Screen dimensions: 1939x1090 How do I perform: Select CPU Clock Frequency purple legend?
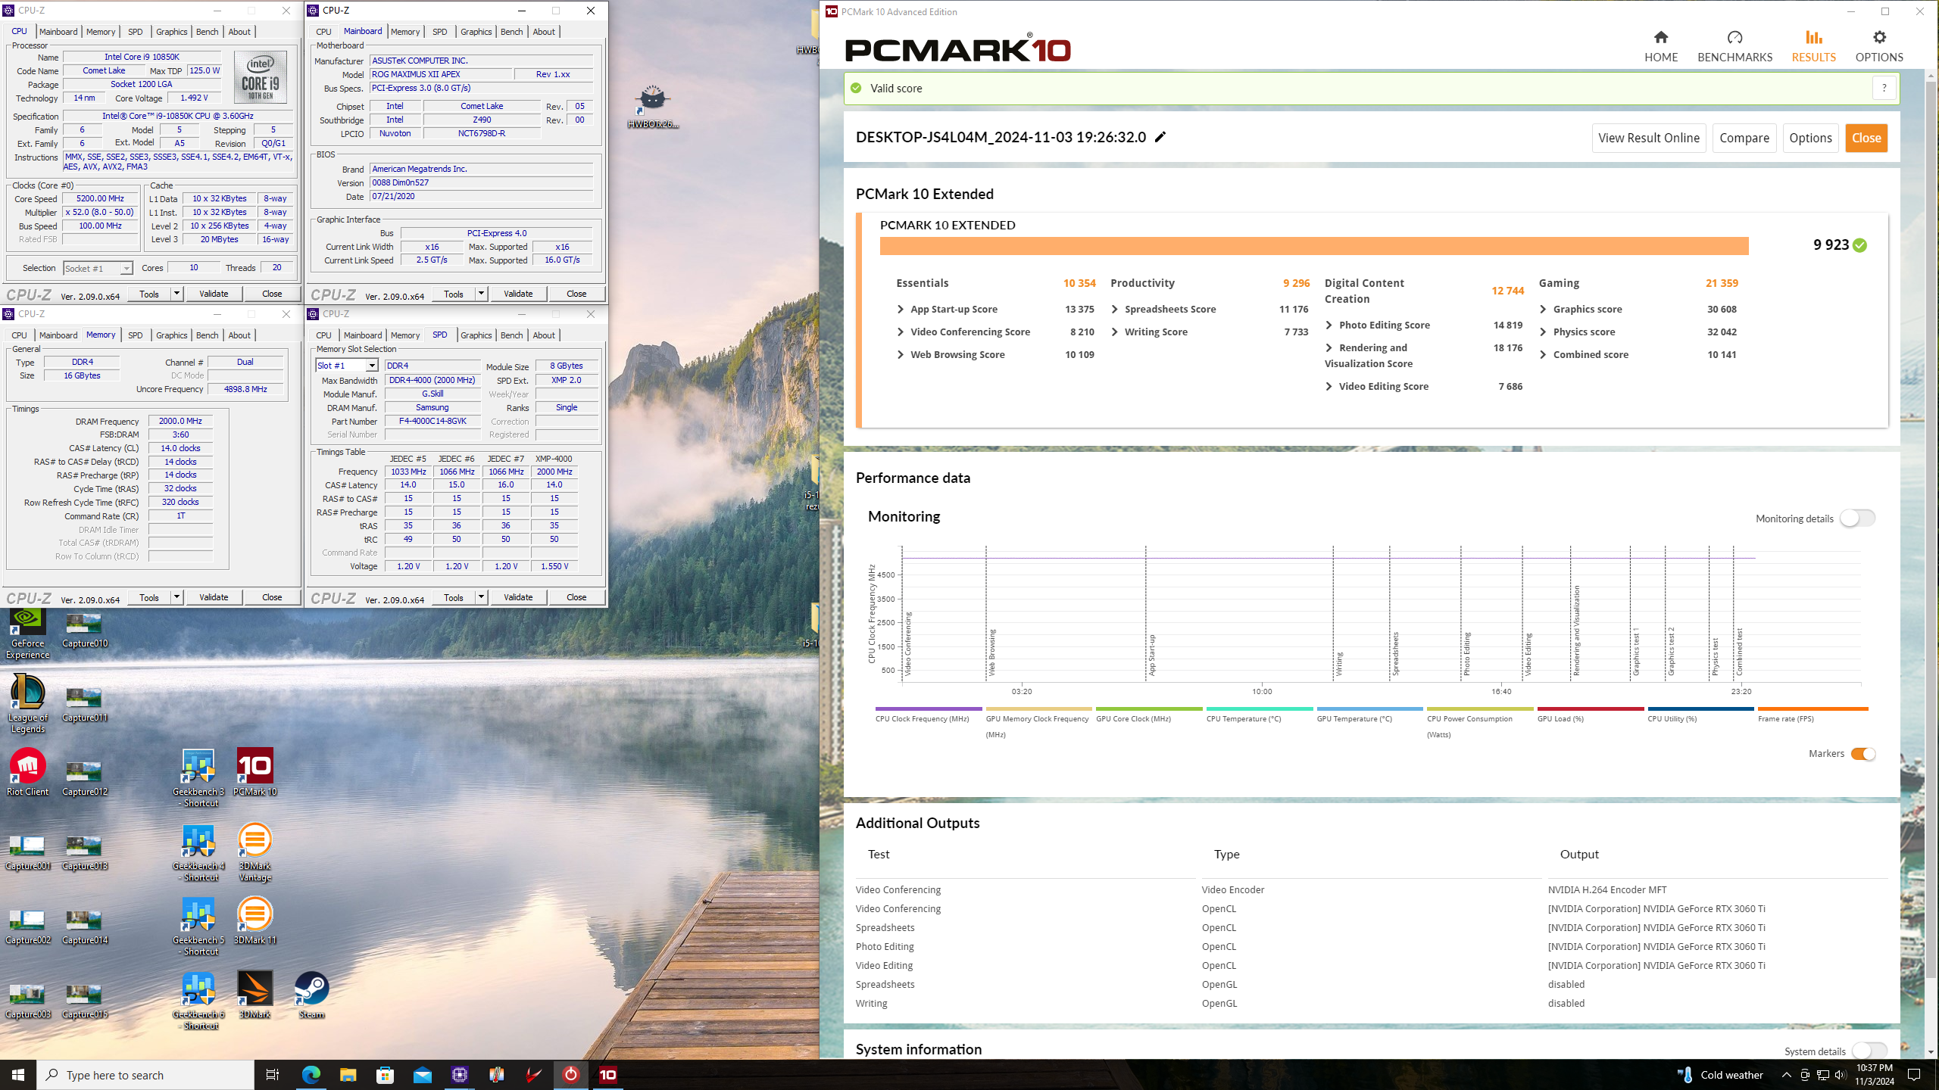pos(928,715)
